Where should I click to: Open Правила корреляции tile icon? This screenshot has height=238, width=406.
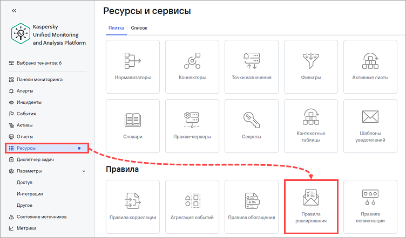133,200
